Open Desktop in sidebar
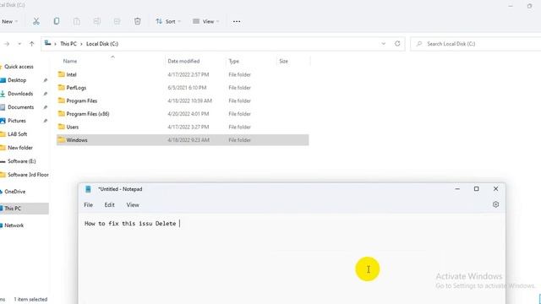Image resolution: width=541 pixels, height=304 pixels. point(17,80)
